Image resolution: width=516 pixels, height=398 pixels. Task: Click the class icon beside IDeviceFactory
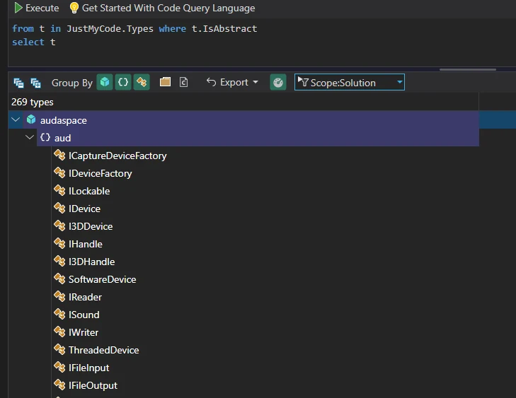coord(59,172)
